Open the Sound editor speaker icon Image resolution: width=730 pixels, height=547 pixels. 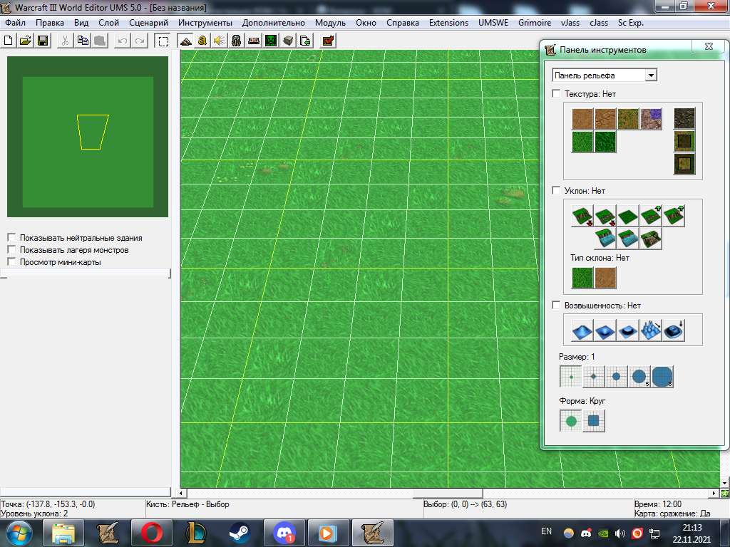[220, 41]
